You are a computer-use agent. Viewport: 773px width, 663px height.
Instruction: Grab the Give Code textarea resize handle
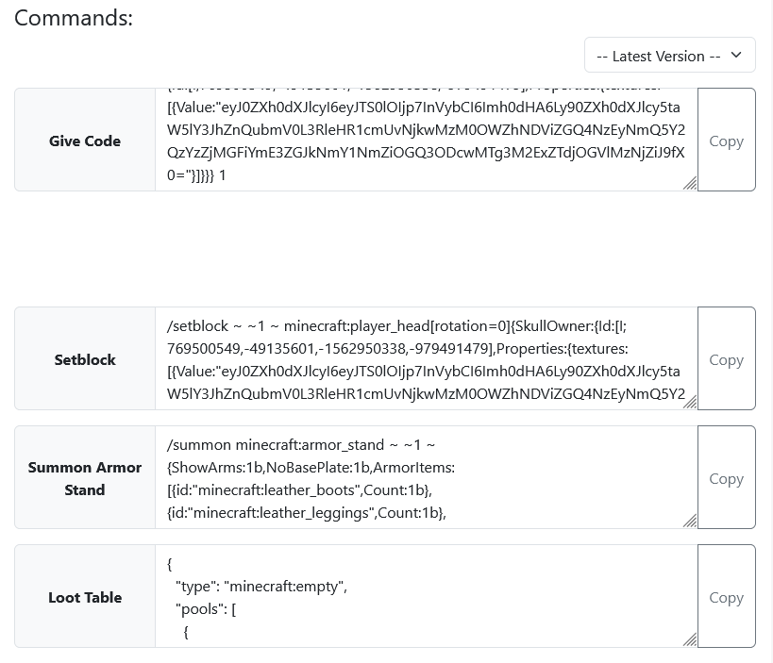coord(690,183)
